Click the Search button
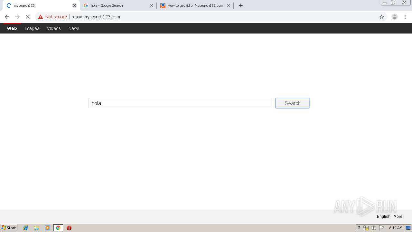The height and width of the screenshot is (232, 412). pos(292,103)
